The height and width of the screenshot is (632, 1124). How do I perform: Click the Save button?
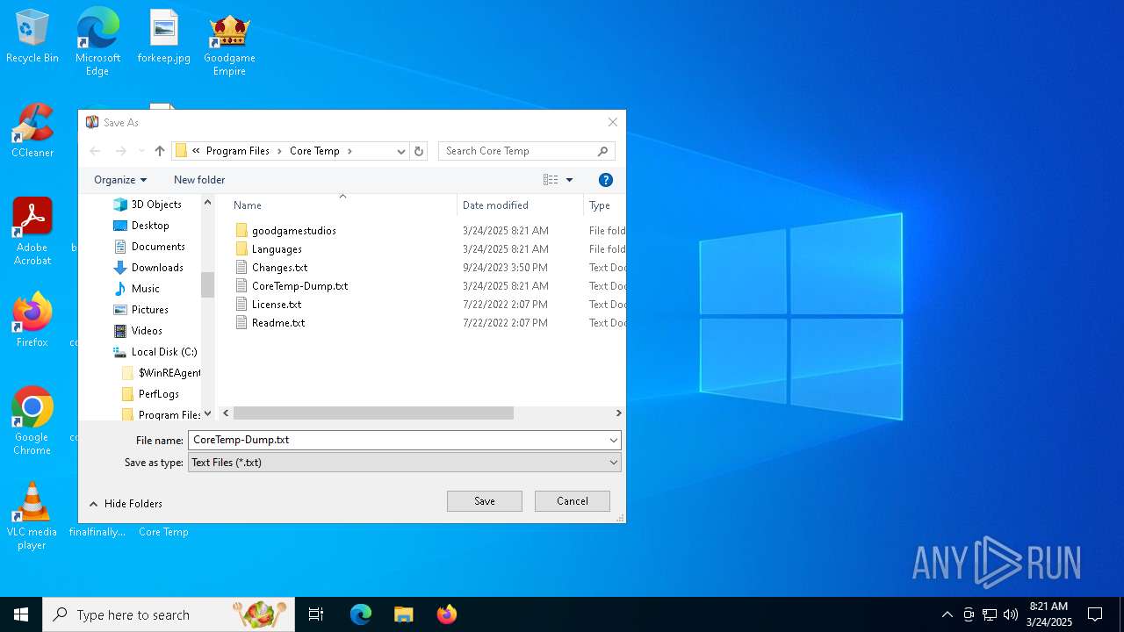(x=485, y=501)
